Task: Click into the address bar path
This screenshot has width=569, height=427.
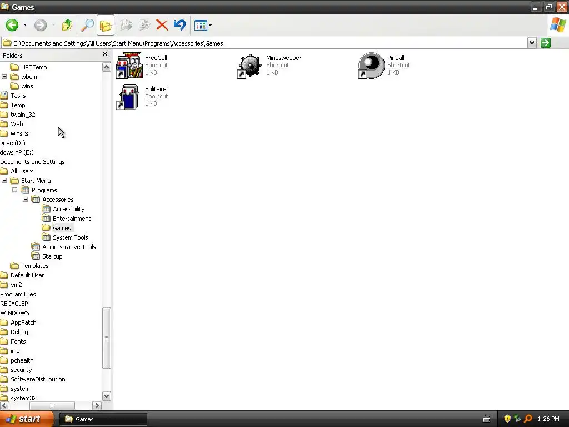Action: click(264, 43)
